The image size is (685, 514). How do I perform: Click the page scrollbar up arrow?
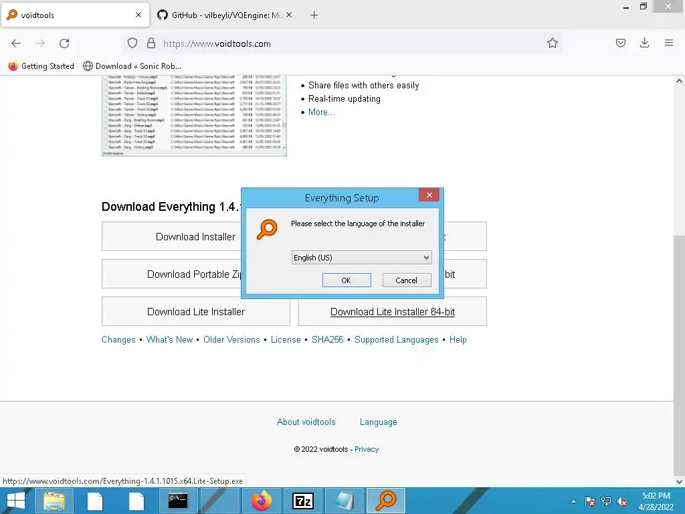click(679, 81)
